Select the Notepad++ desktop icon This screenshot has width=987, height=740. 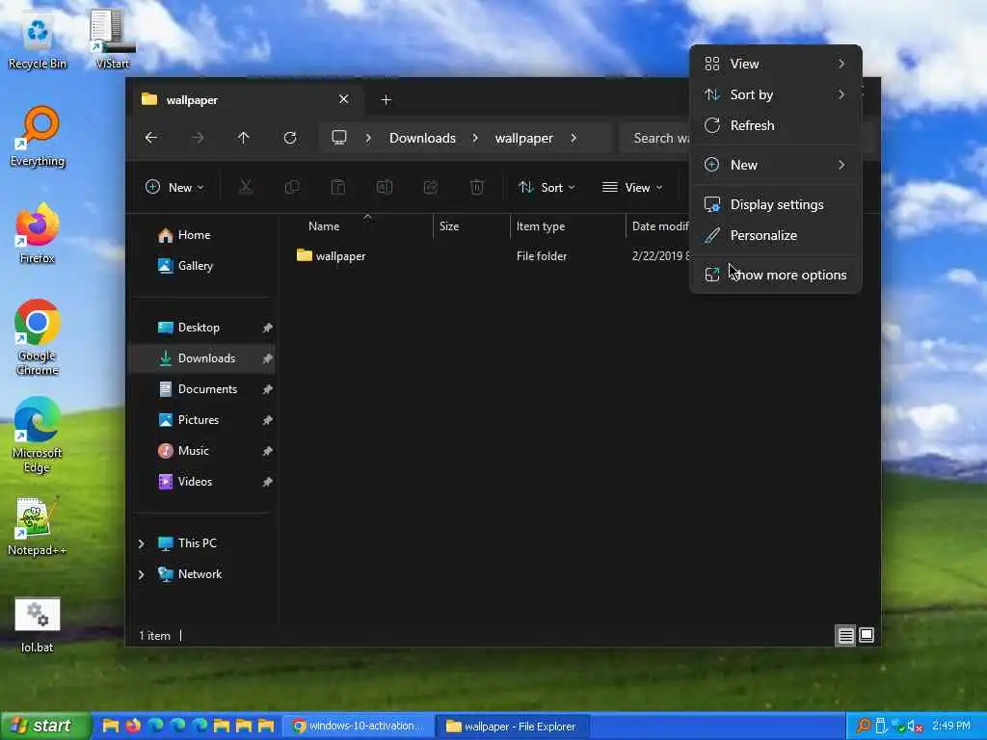pos(38,527)
